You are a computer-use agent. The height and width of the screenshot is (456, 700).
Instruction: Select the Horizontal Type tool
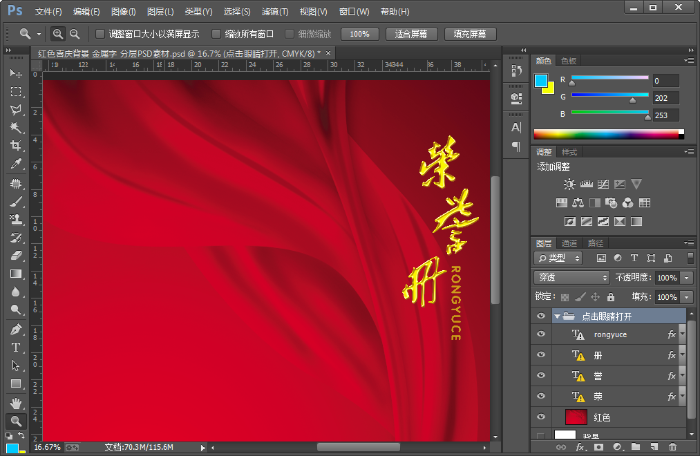coord(16,347)
